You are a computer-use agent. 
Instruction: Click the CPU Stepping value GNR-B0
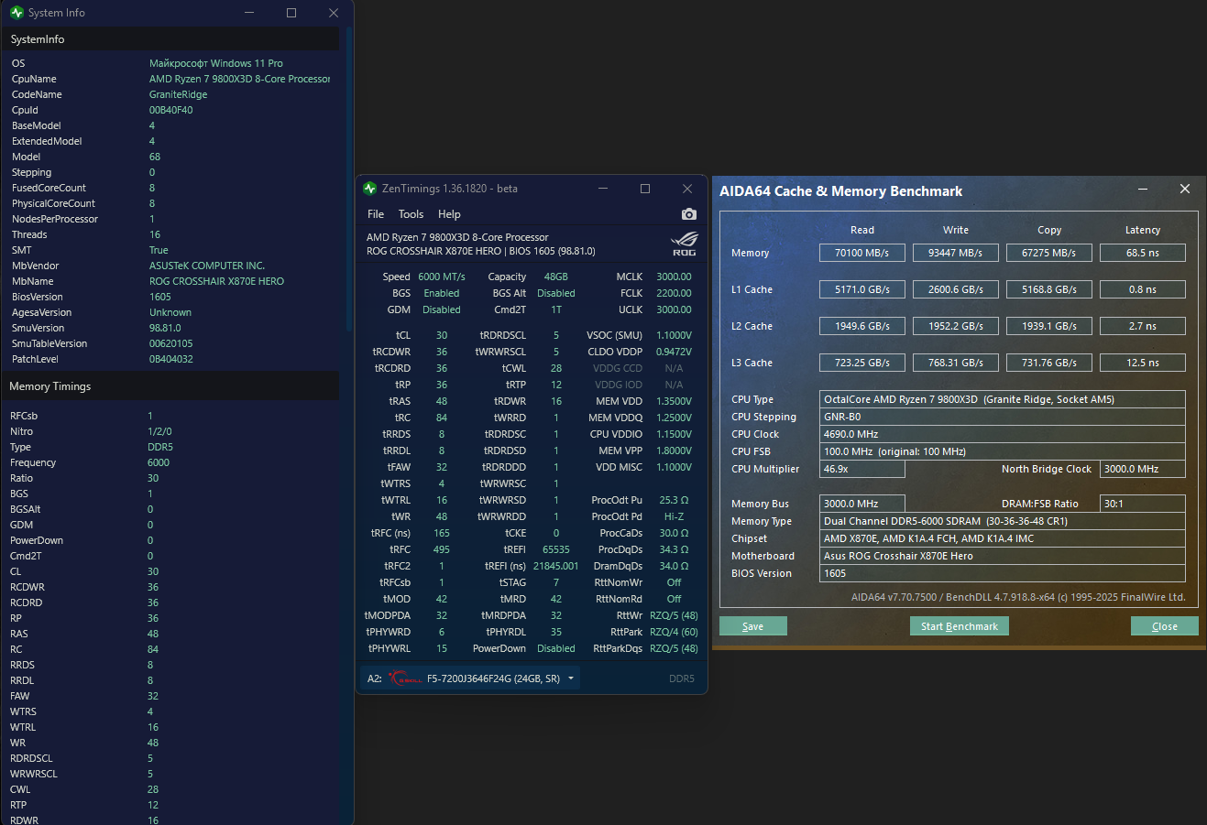pos(1003,417)
